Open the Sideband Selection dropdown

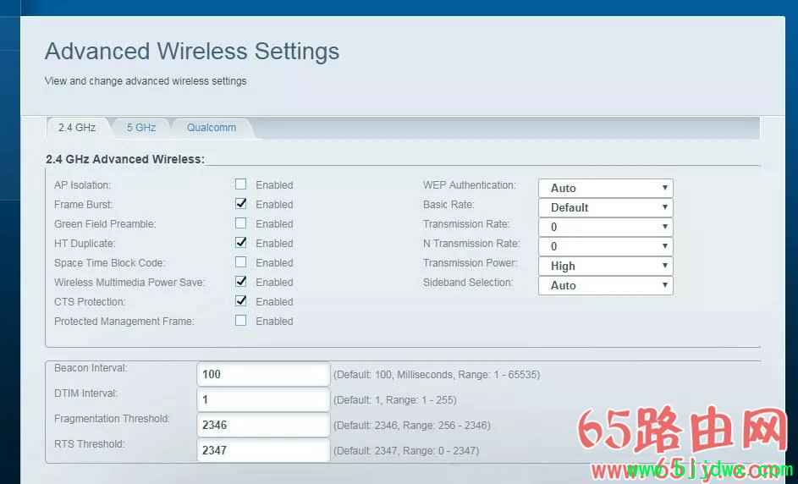(605, 285)
